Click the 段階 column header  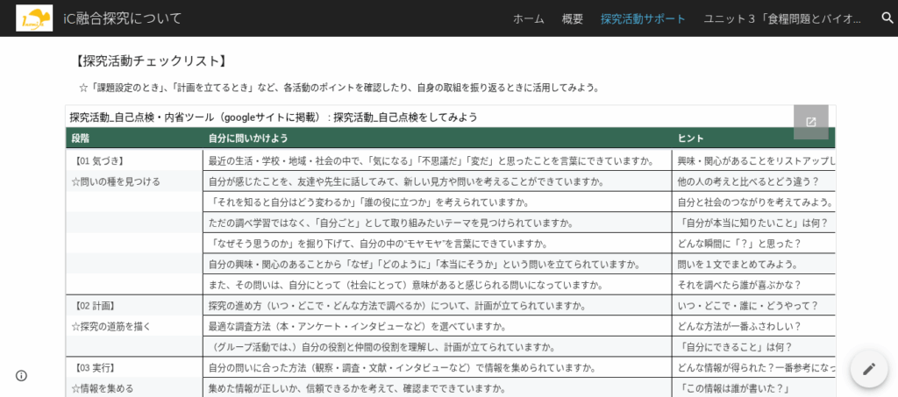(81, 138)
